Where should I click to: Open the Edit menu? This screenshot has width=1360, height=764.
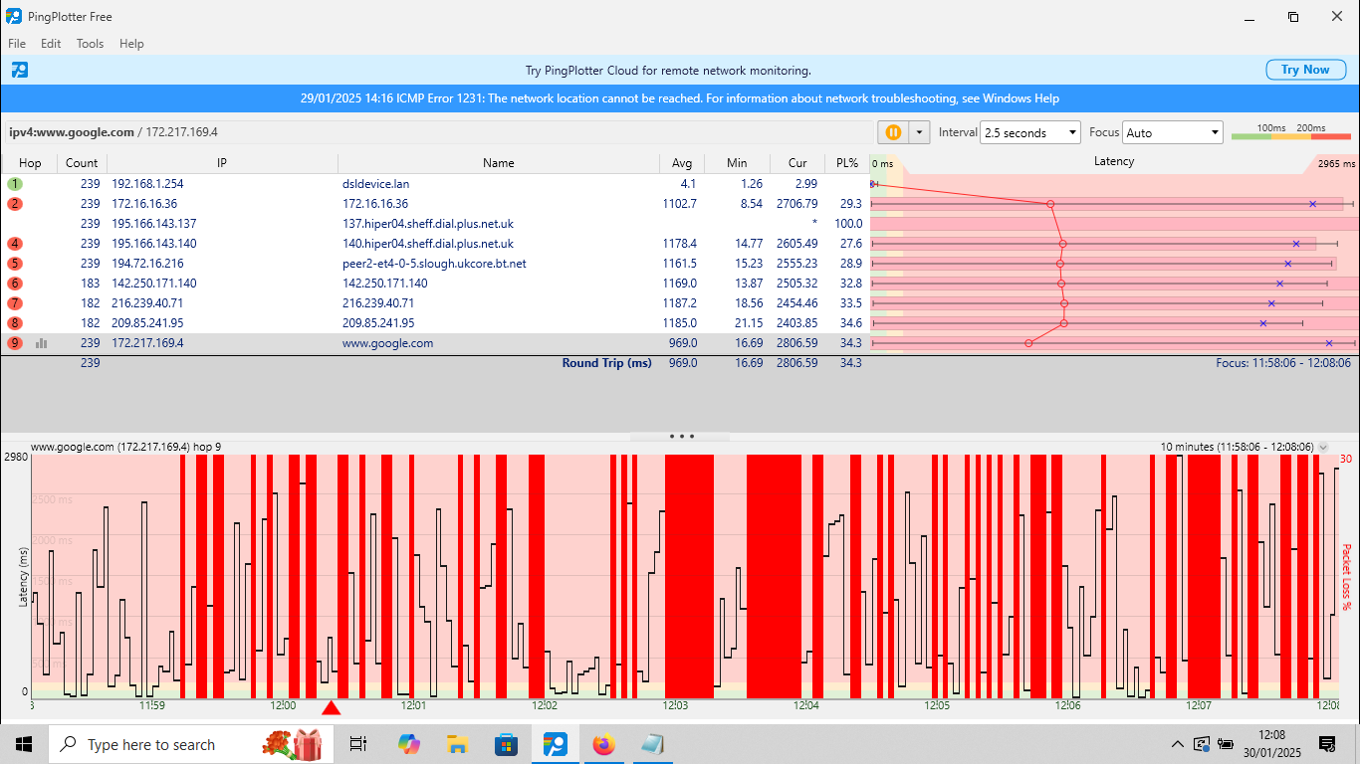coord(50,43)
